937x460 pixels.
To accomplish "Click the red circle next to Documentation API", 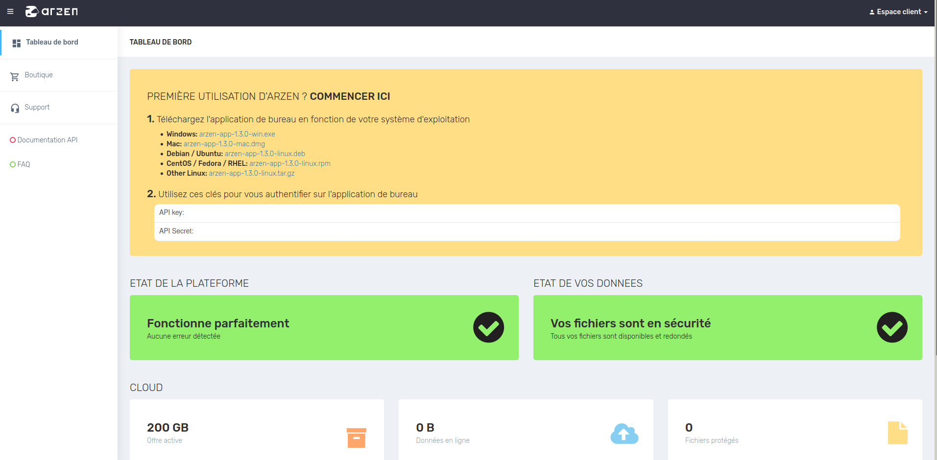I will point(13,140).
